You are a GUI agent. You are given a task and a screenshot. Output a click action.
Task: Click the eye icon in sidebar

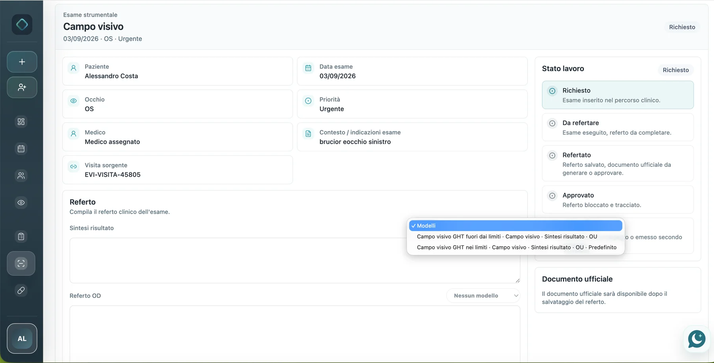point(21,203)
